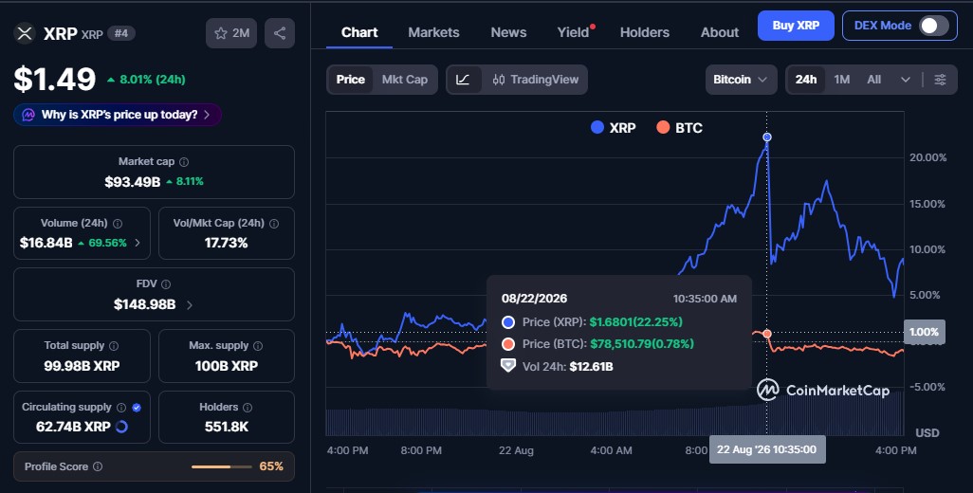Open chart settings sliders icon
973x493 pixels.
point(940,80)
